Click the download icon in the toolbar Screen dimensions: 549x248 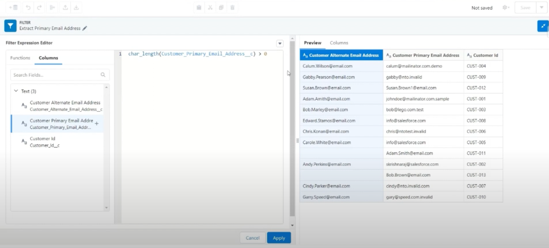[76, 7]
